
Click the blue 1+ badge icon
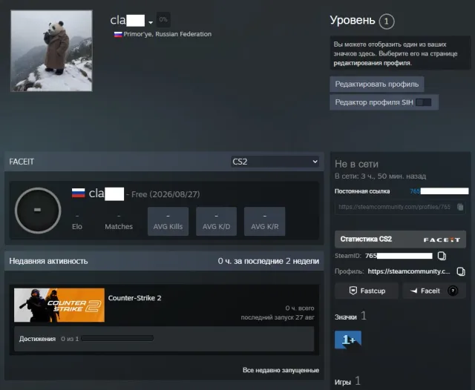click(348, 340)
